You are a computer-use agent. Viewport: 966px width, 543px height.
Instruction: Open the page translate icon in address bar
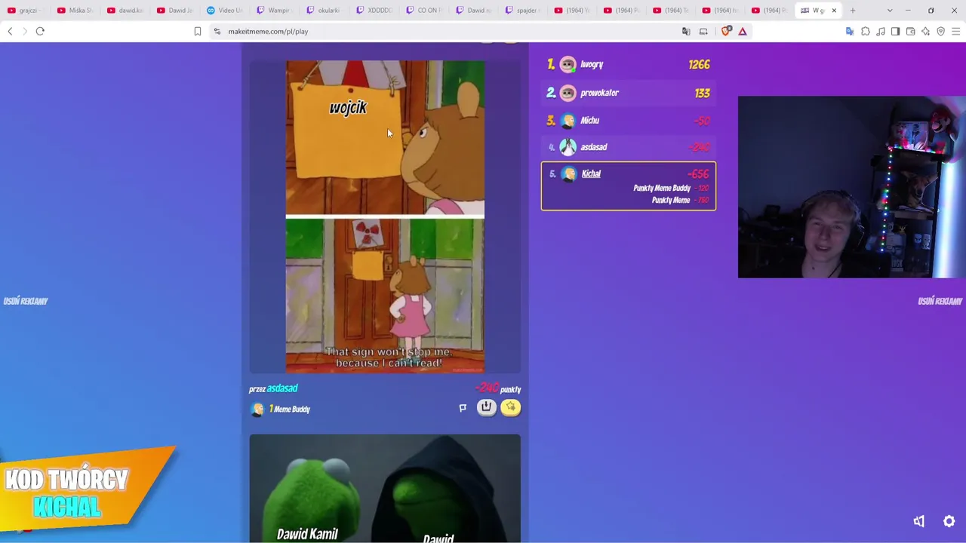(686, 31)
